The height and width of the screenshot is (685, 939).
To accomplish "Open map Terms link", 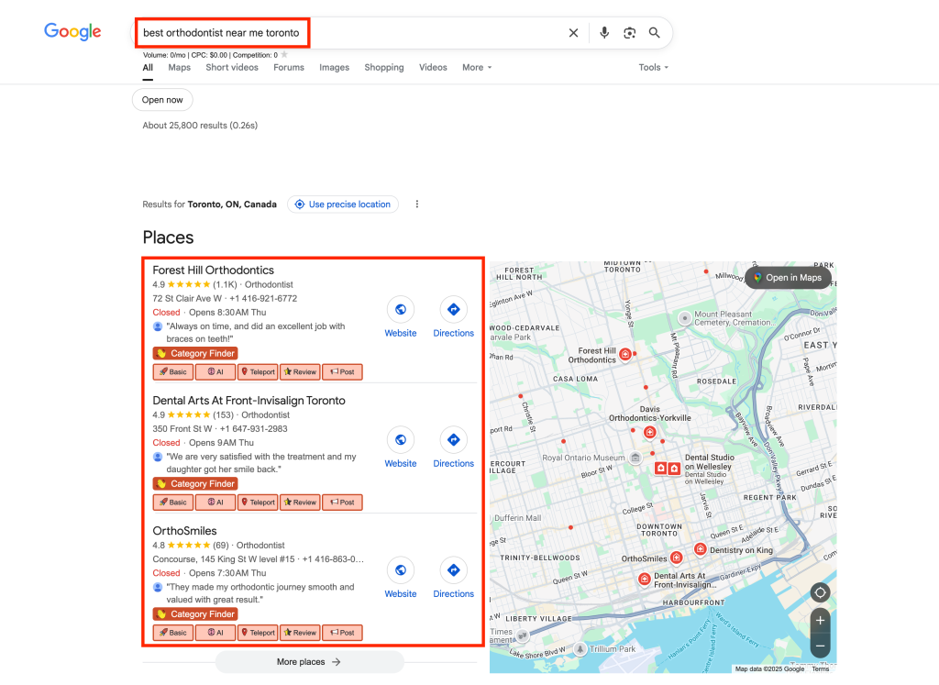I will click(x=821, y=668).
